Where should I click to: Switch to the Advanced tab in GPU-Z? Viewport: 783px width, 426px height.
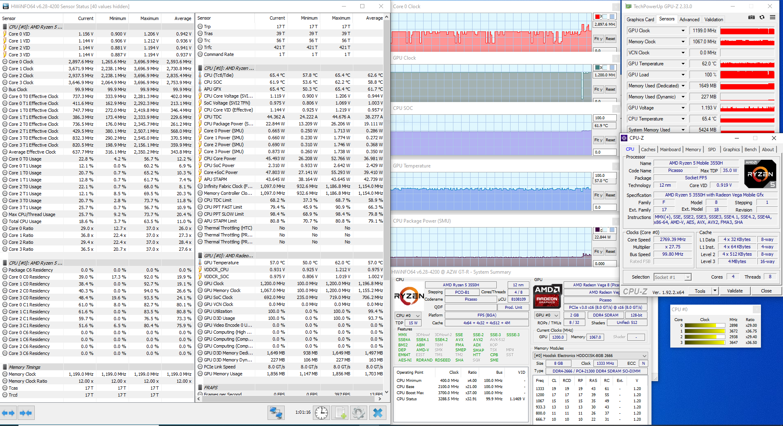pyautogui.click(x=689, y=20)
